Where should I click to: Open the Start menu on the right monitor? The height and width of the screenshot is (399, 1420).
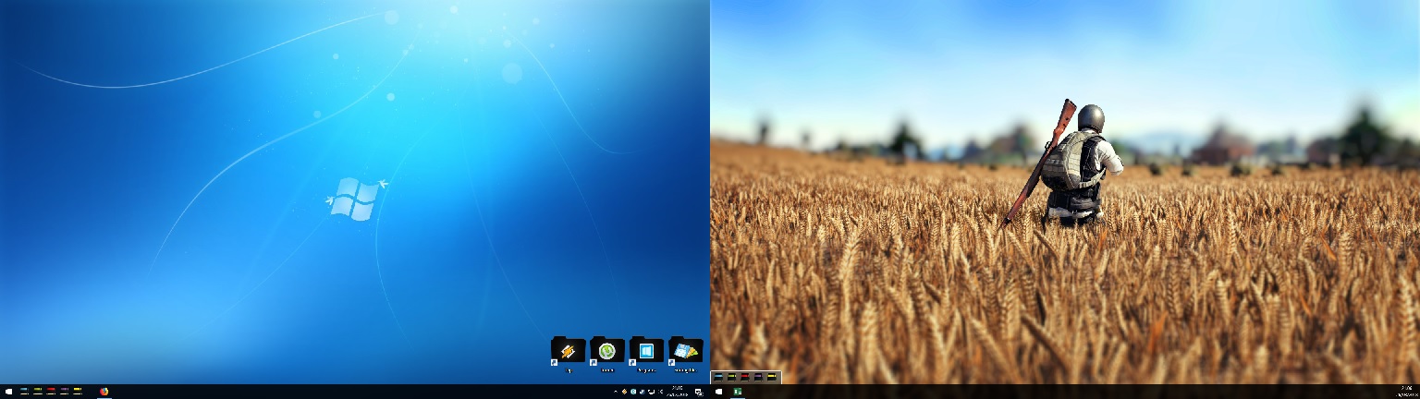pyautogui.click(x=718, y=392)
